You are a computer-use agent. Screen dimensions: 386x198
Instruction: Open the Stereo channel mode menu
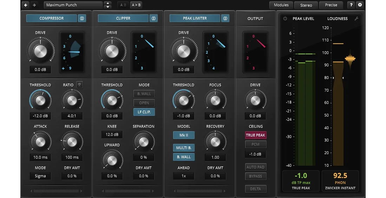pos(306,5)
